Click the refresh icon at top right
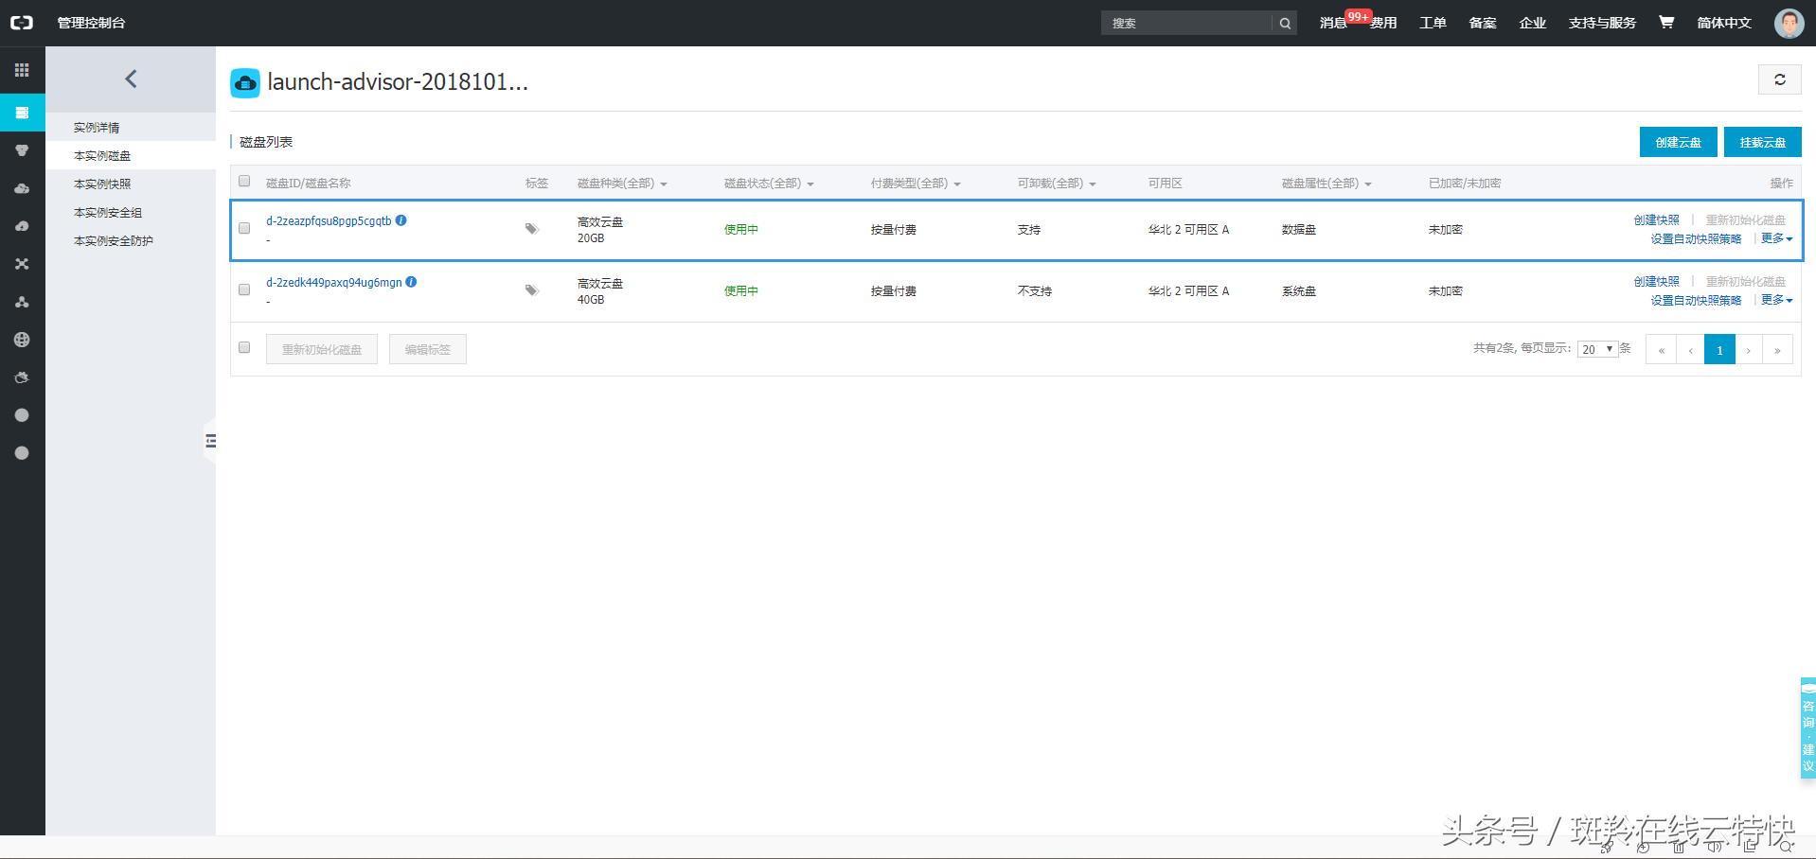This screenshot has height=859, width=1816. point(1779,80)
